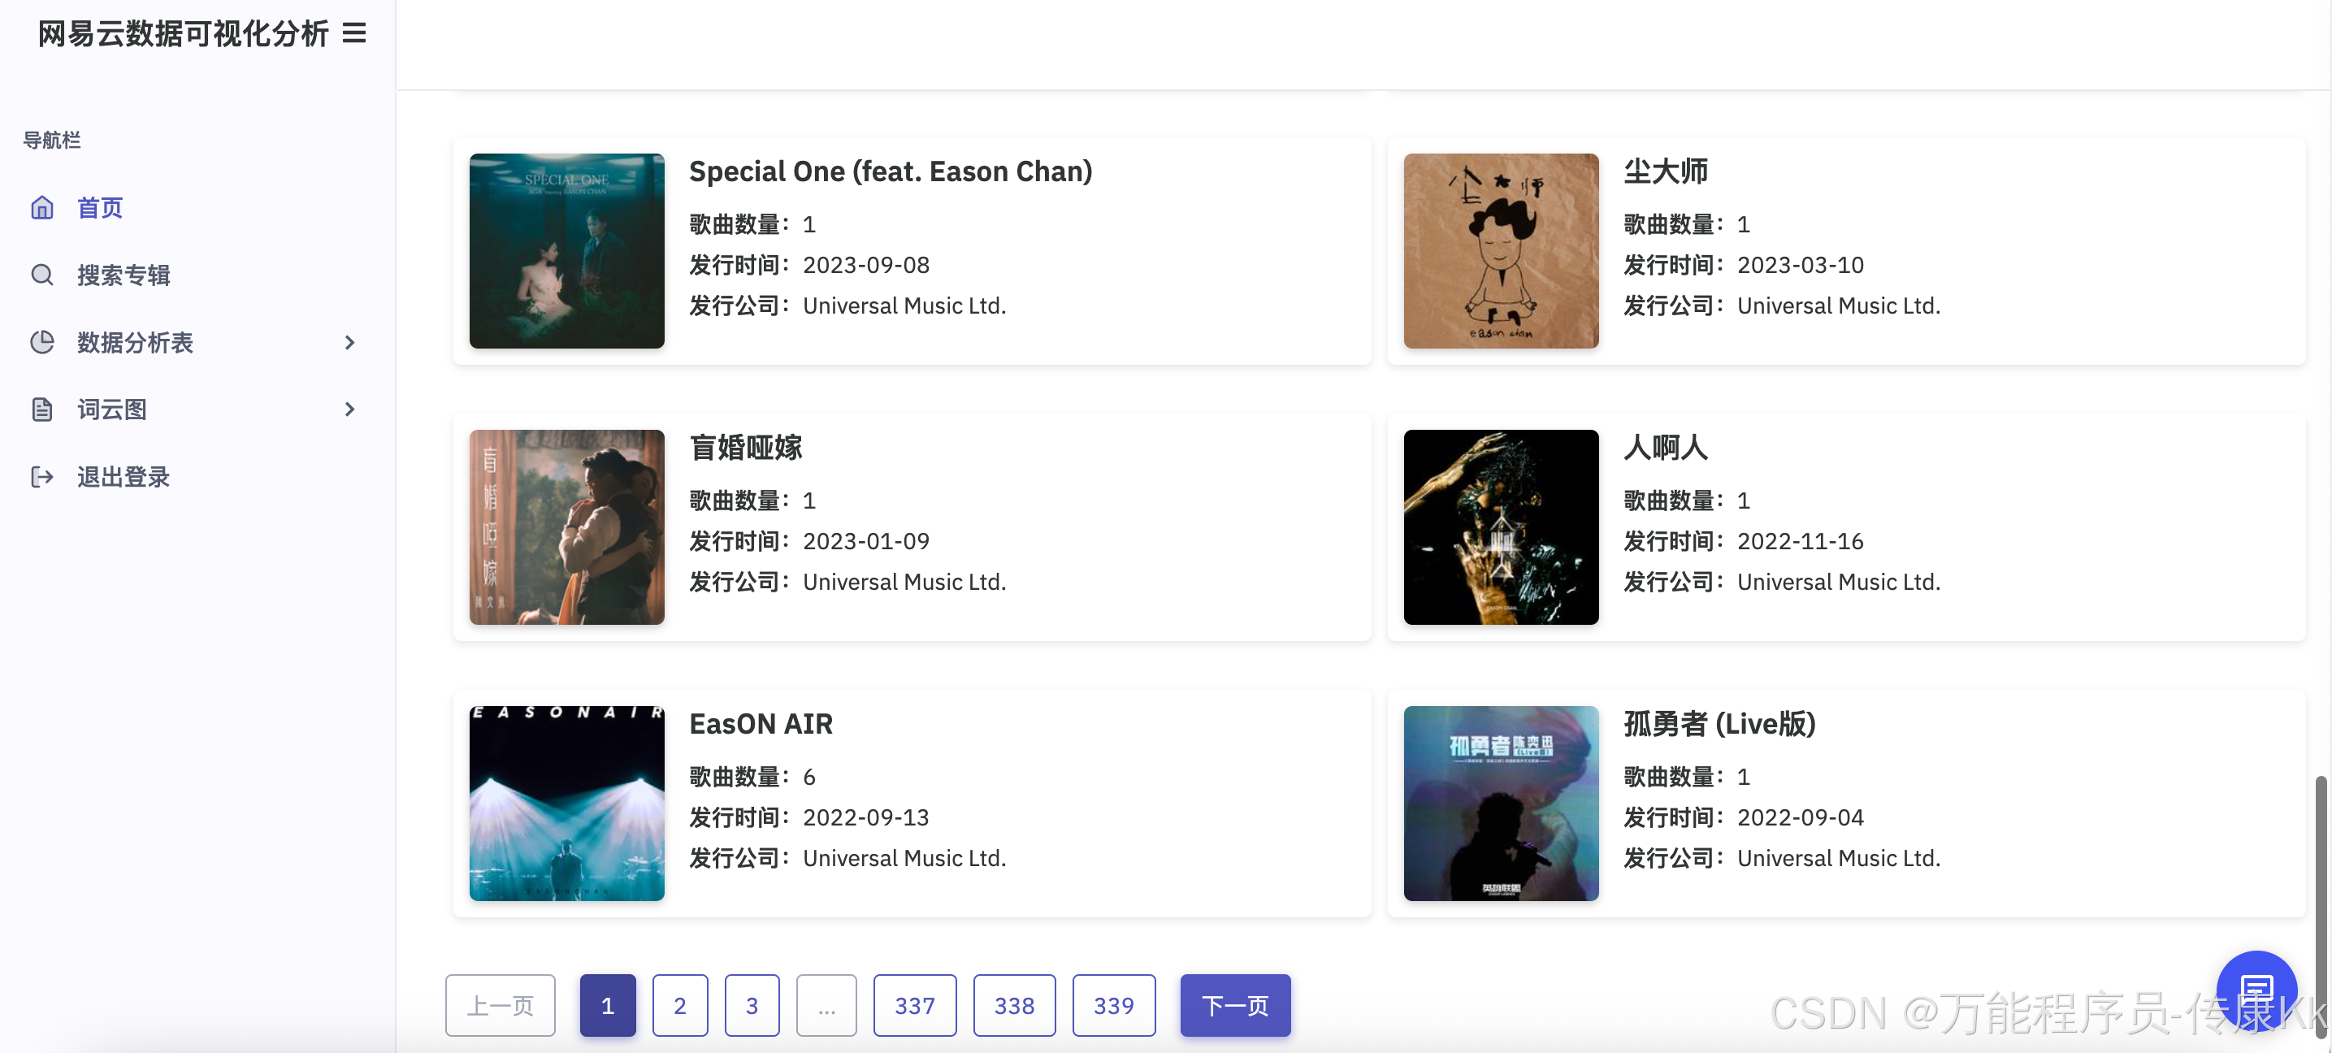Jump to page 339

click(1112, 1005)
